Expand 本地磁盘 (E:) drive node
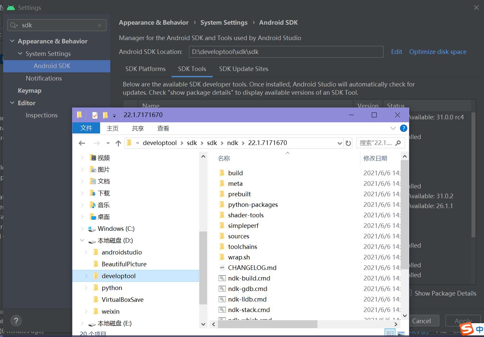 click(x=82, y=323)
